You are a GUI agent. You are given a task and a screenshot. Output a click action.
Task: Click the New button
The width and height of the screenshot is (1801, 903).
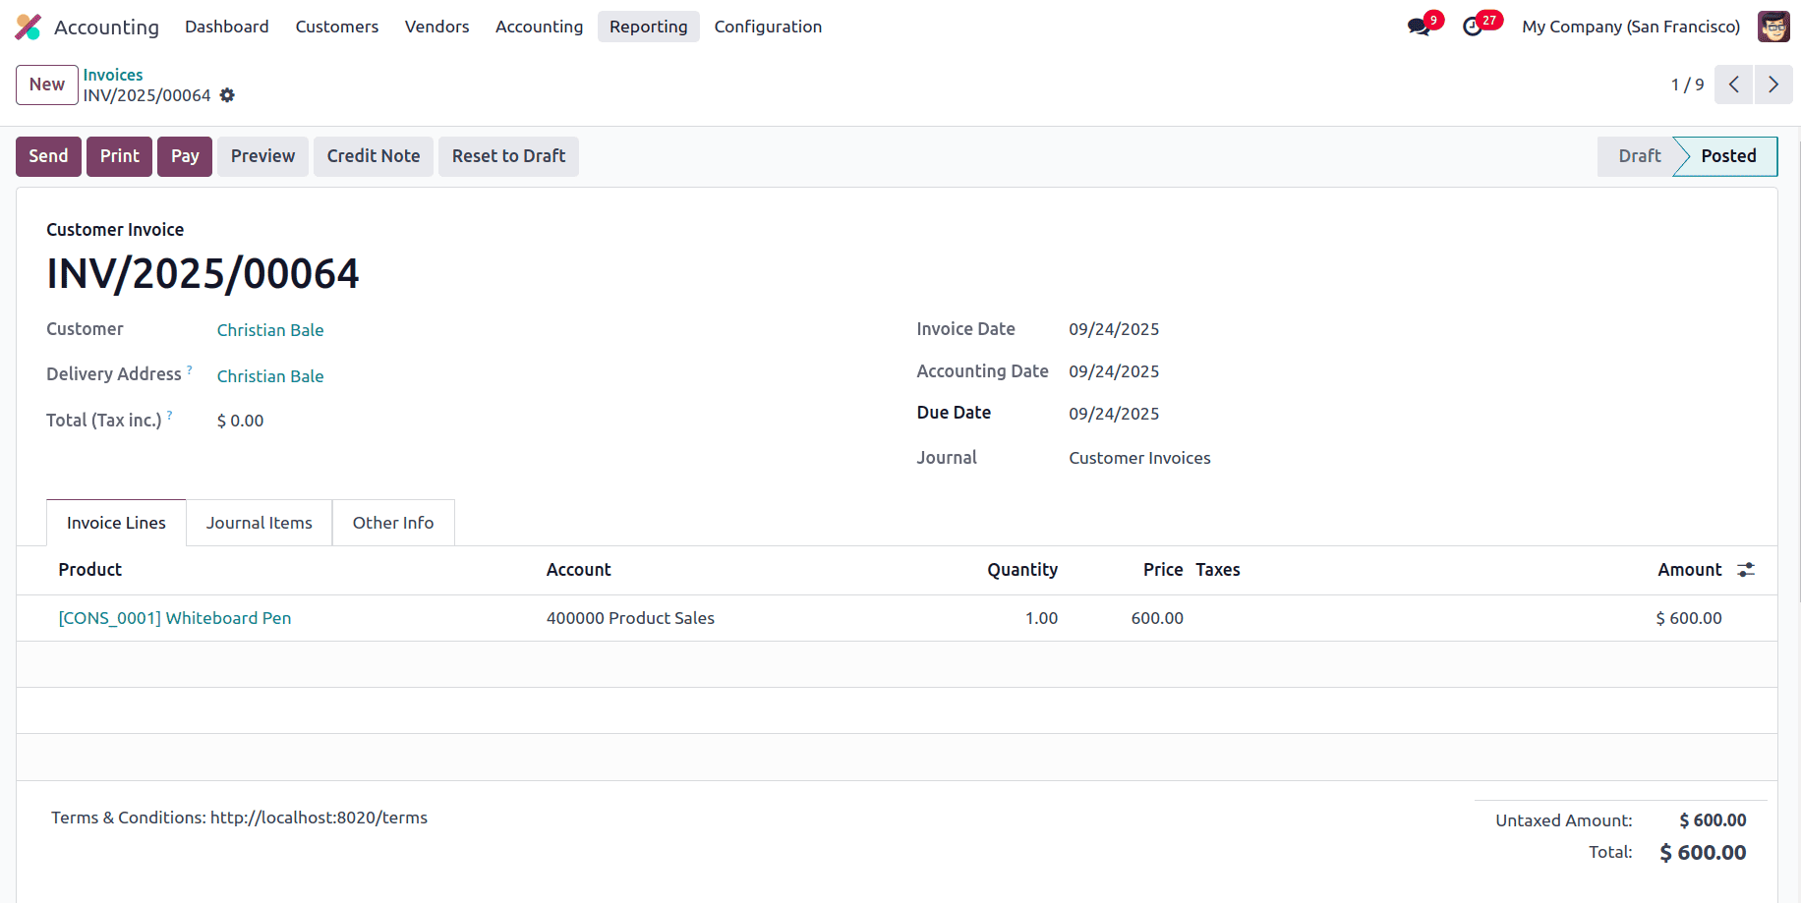point(47,85)
